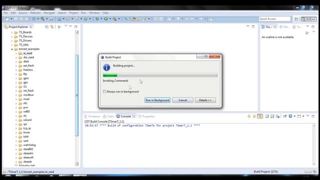Click the Open Type toolbar icon
Screen dimensions: 320x180
pyautogui.click(x=133, y=19)
